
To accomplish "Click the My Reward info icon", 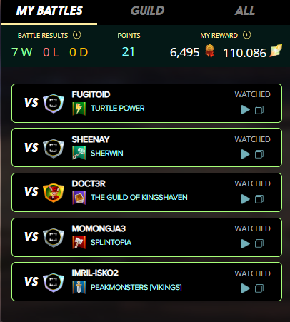I will [246, 35].
